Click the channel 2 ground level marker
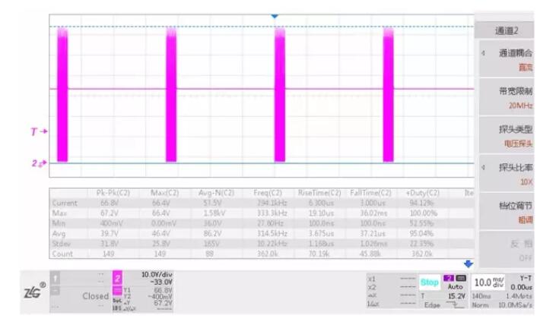 click(38, 162)
